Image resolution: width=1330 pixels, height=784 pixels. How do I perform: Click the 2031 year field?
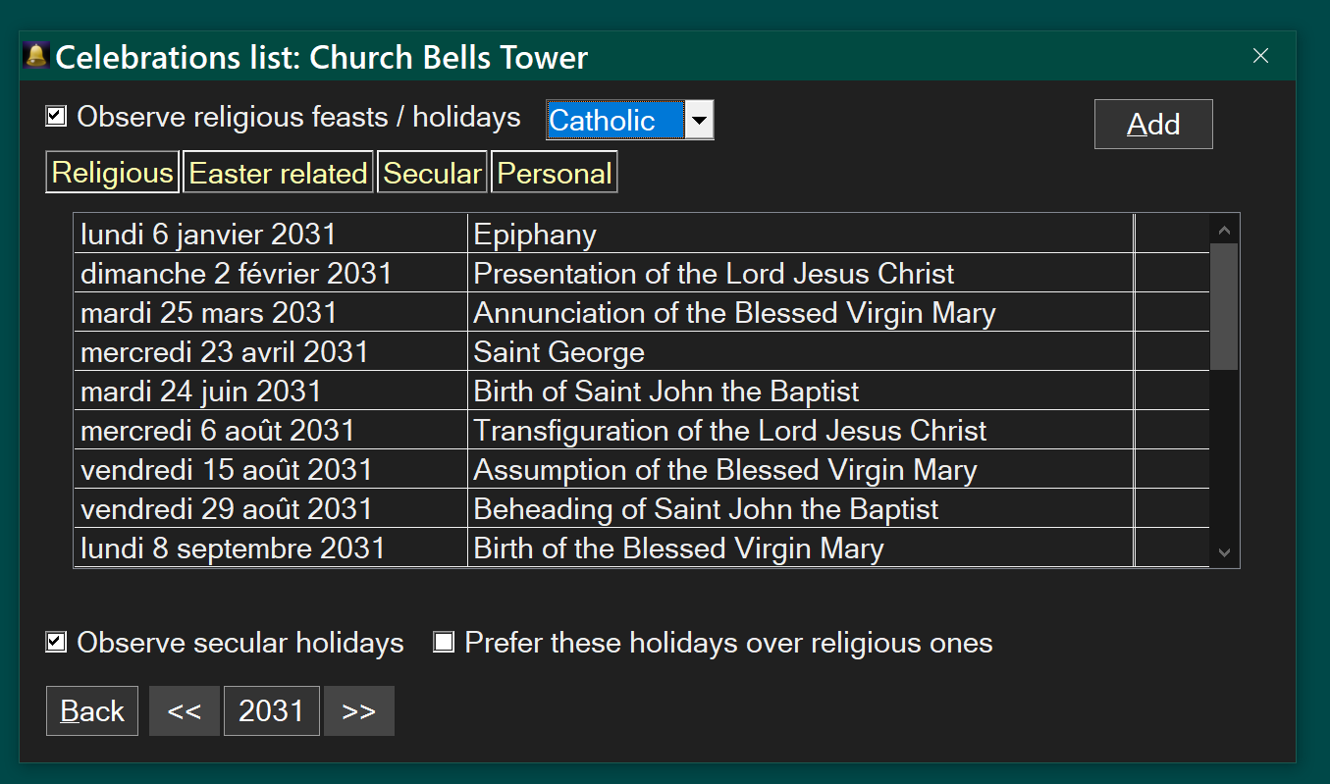(x=271, y=710)
